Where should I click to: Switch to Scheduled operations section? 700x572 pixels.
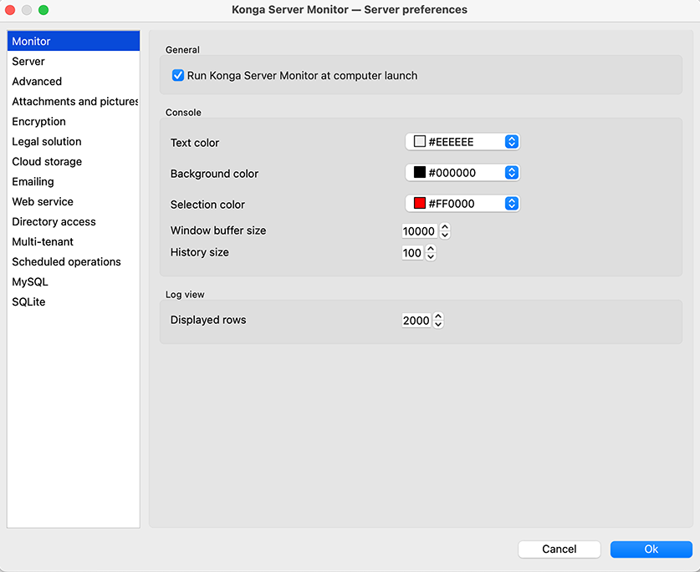(66, 262)
